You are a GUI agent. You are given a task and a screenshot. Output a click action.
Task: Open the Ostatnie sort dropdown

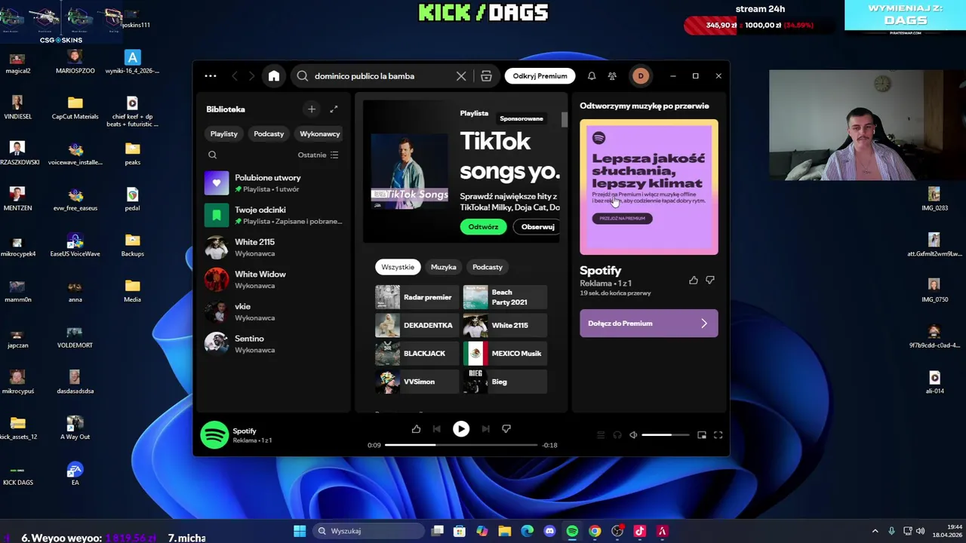point(318,155)
